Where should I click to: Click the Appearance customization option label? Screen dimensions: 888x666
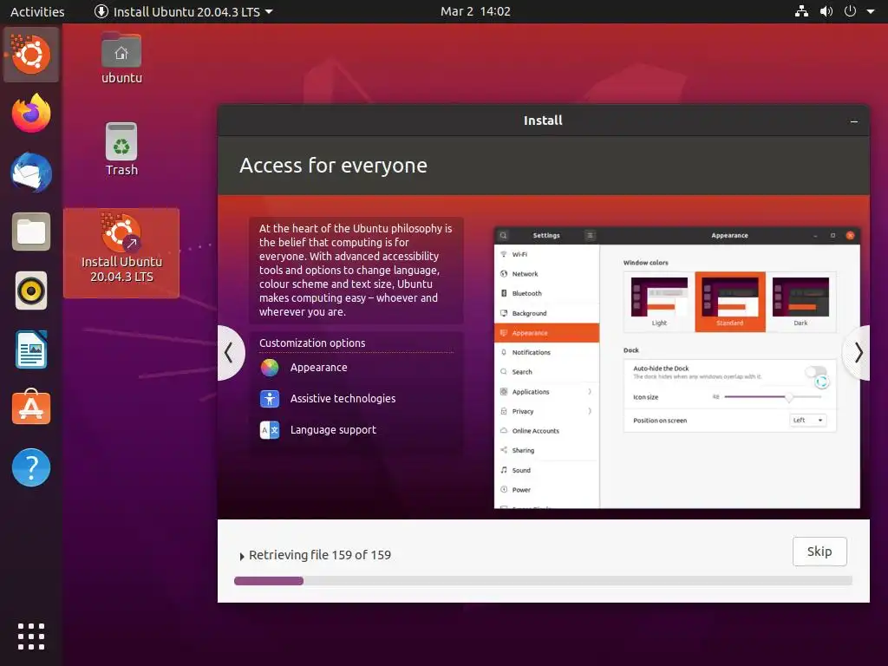(x=319, y=368)
